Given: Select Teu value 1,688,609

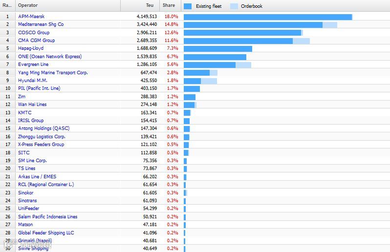Looking at the screenshot, I should click(147, 48).
